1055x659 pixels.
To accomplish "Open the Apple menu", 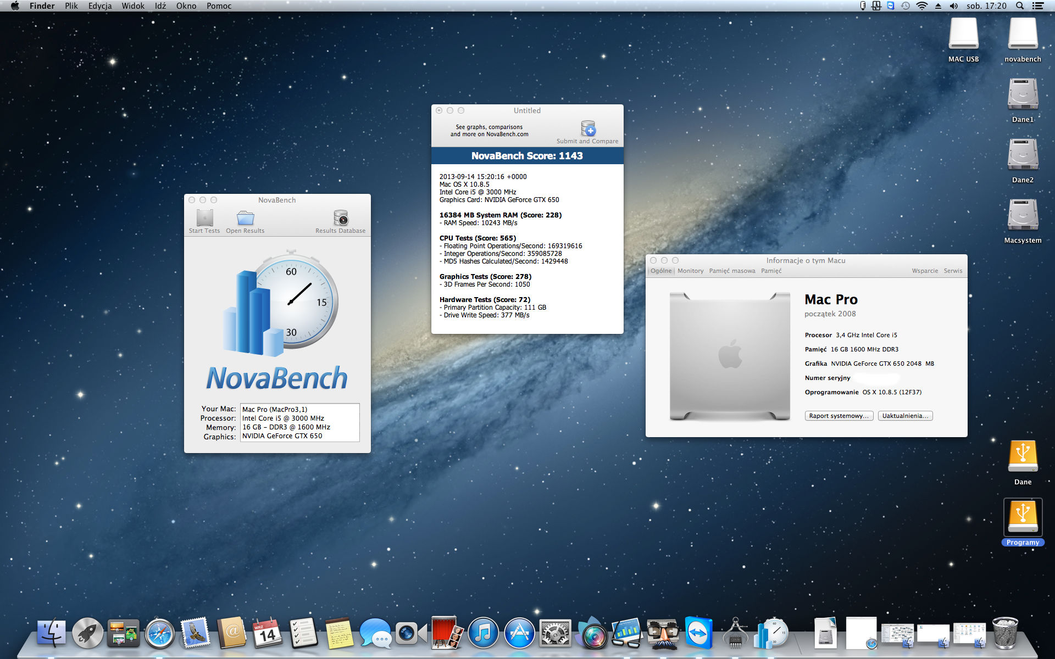I will tap(15, 6).
